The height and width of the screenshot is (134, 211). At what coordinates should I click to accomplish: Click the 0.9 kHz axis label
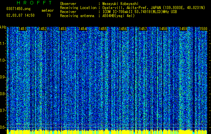(3, 77)
